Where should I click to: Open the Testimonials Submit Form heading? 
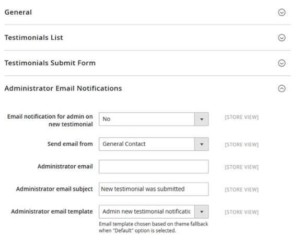click(50, 63)
